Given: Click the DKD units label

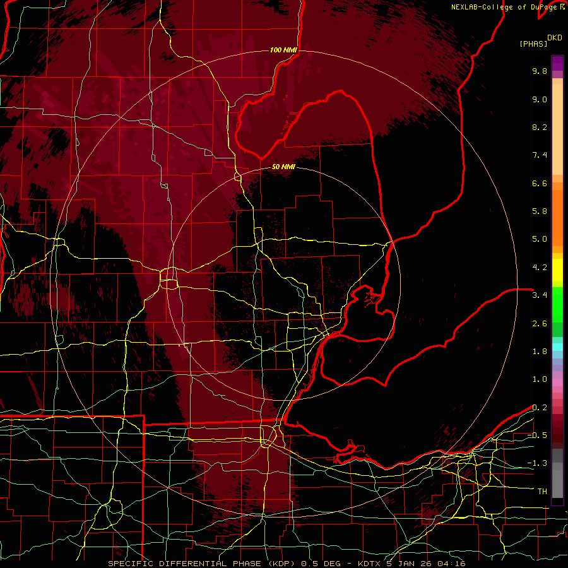Looking at the screenshot, I should [x=554, y=38].
